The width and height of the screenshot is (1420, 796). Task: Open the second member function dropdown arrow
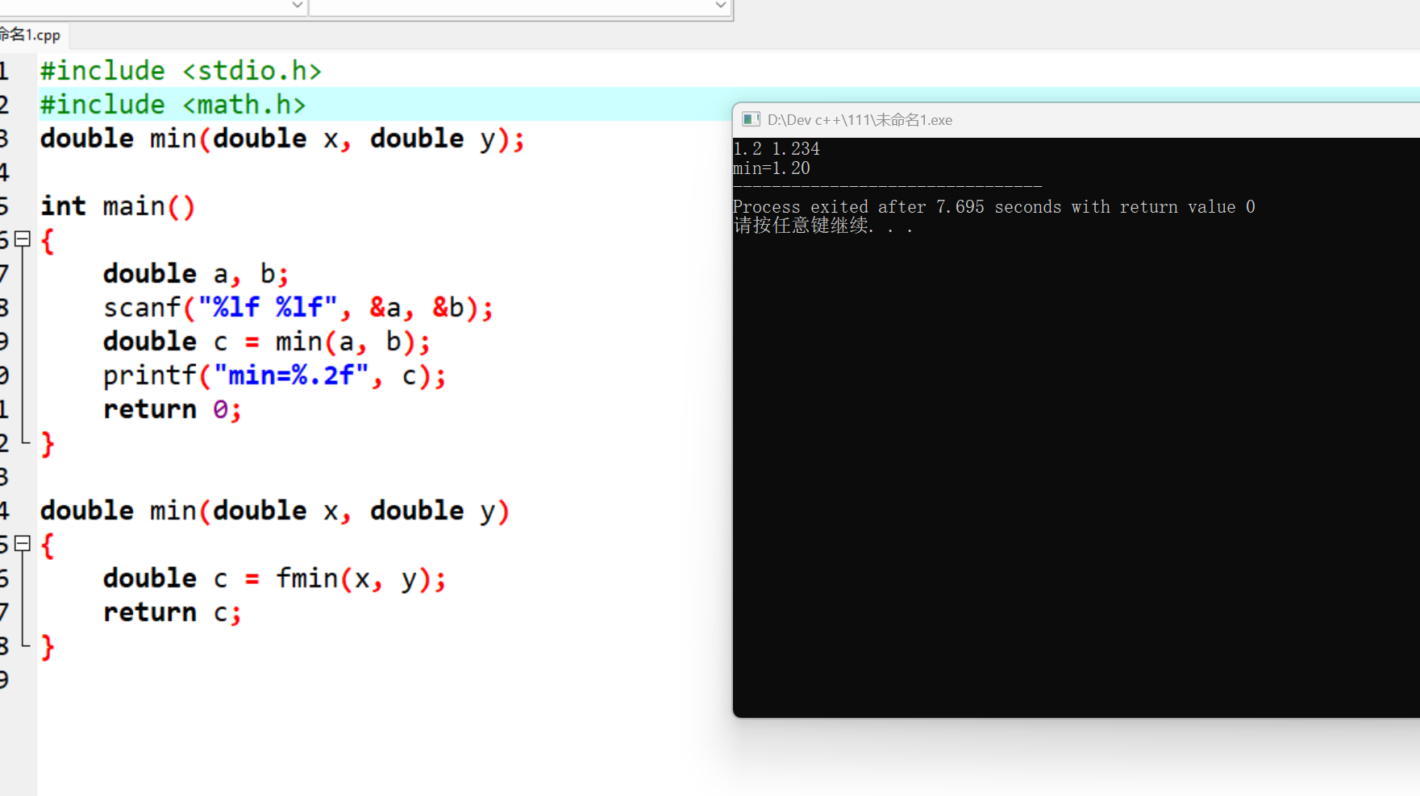pos(721,5)
